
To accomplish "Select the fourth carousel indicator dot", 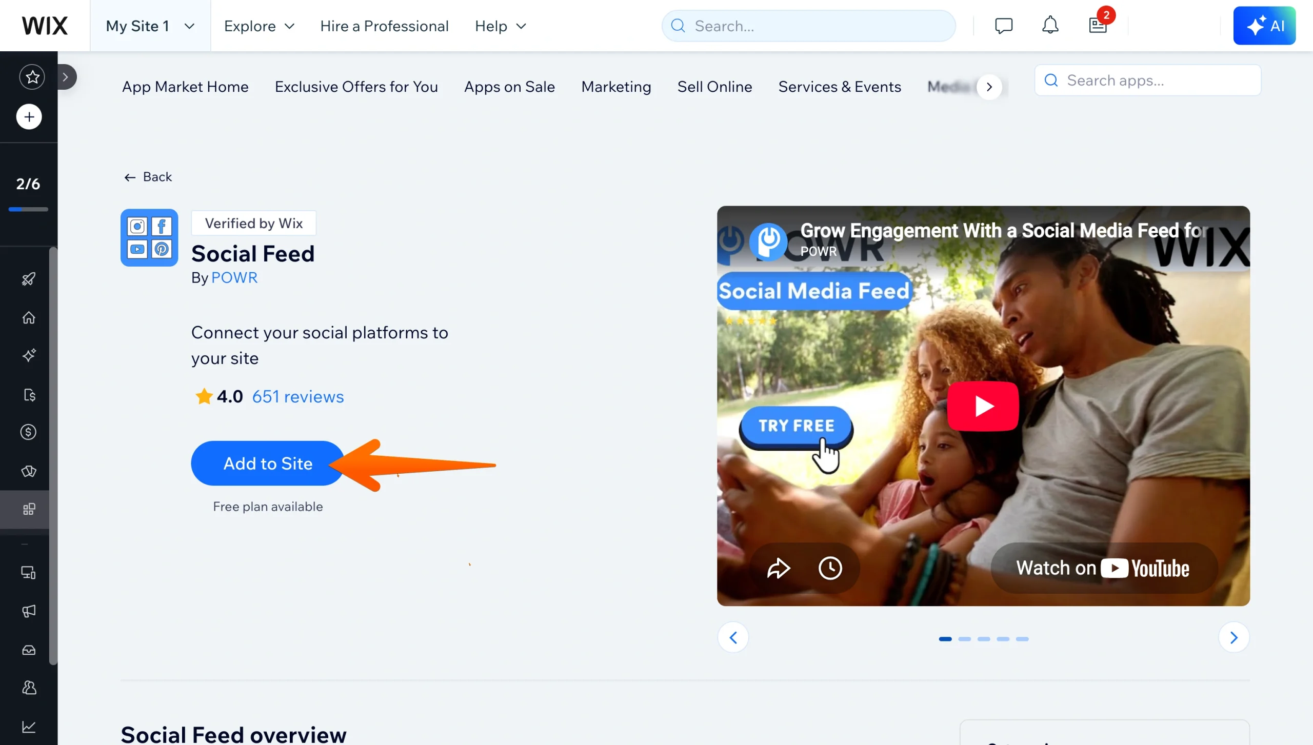I will pos(1003,639).
